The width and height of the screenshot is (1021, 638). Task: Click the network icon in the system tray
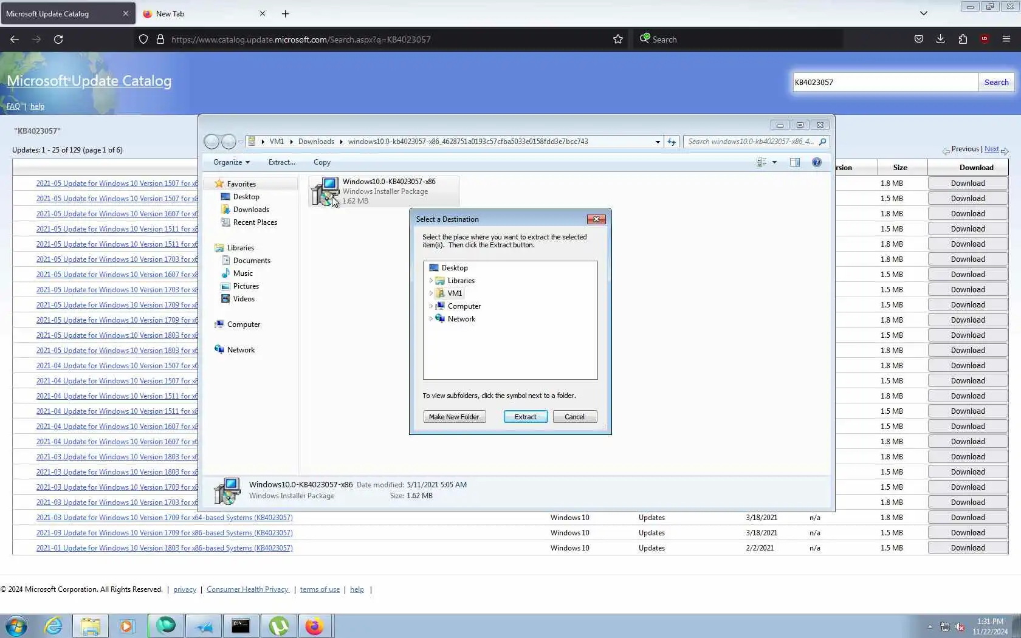pyautogui.click(x=945, y=626)
